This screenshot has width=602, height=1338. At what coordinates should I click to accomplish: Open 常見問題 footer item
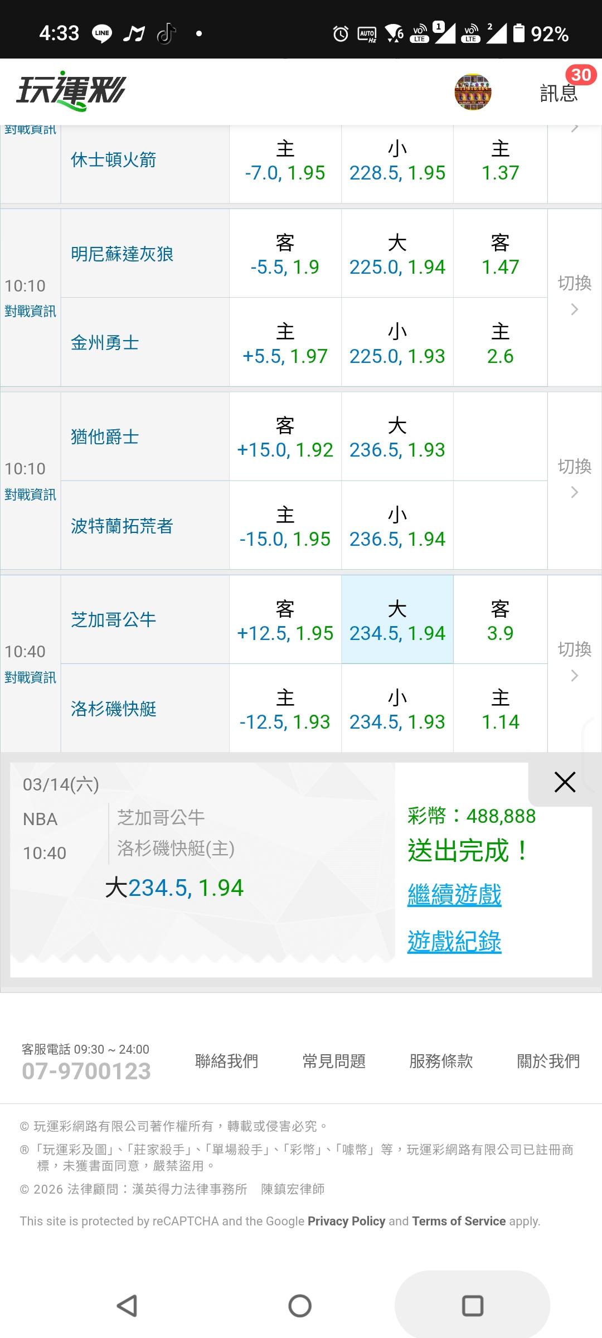334,1061
